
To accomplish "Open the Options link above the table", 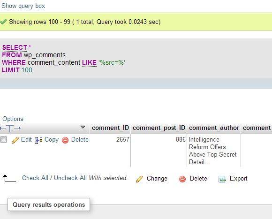I will (13, 119).
